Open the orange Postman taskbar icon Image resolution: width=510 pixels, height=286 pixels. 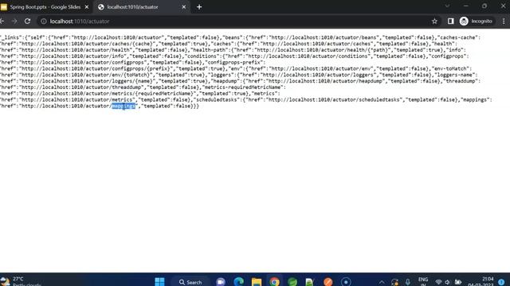click(x=328, y=282)
